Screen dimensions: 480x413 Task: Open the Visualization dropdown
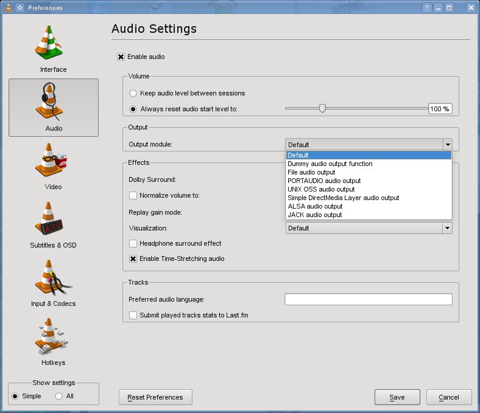click(369, 228)
